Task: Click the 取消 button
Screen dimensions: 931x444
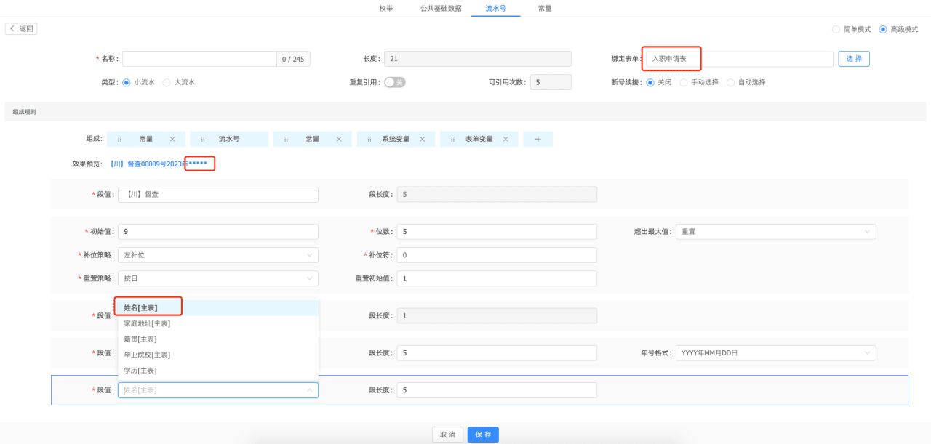Action: 447,435
